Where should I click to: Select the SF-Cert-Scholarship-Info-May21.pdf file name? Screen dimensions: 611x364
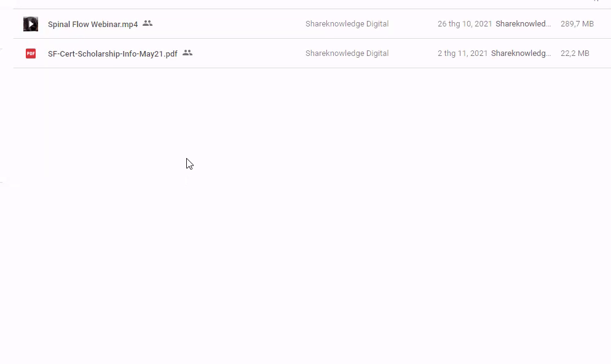point(112,53)
